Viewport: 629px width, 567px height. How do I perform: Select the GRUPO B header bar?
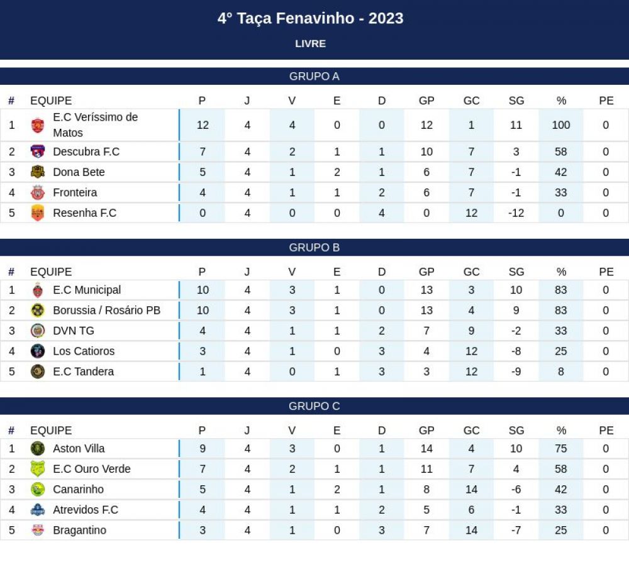tap(314, 248)
